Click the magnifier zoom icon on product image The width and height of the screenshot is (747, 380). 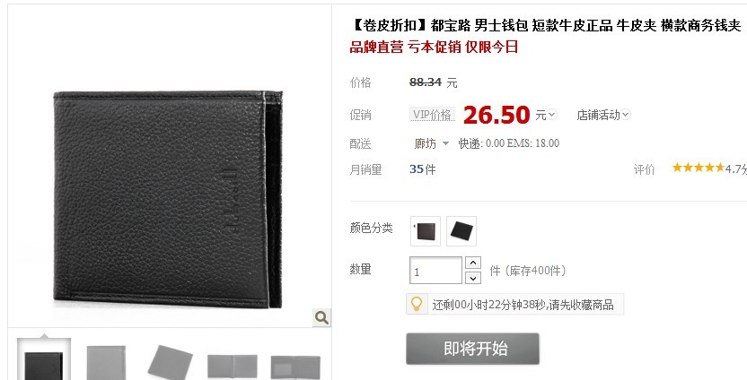(x=321, y=317)
